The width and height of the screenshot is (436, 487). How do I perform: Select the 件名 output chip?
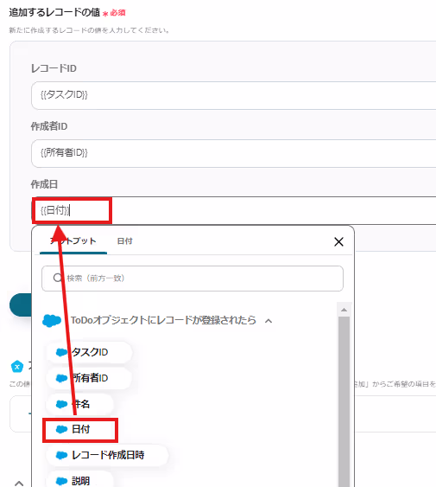(x=80, y=404)
